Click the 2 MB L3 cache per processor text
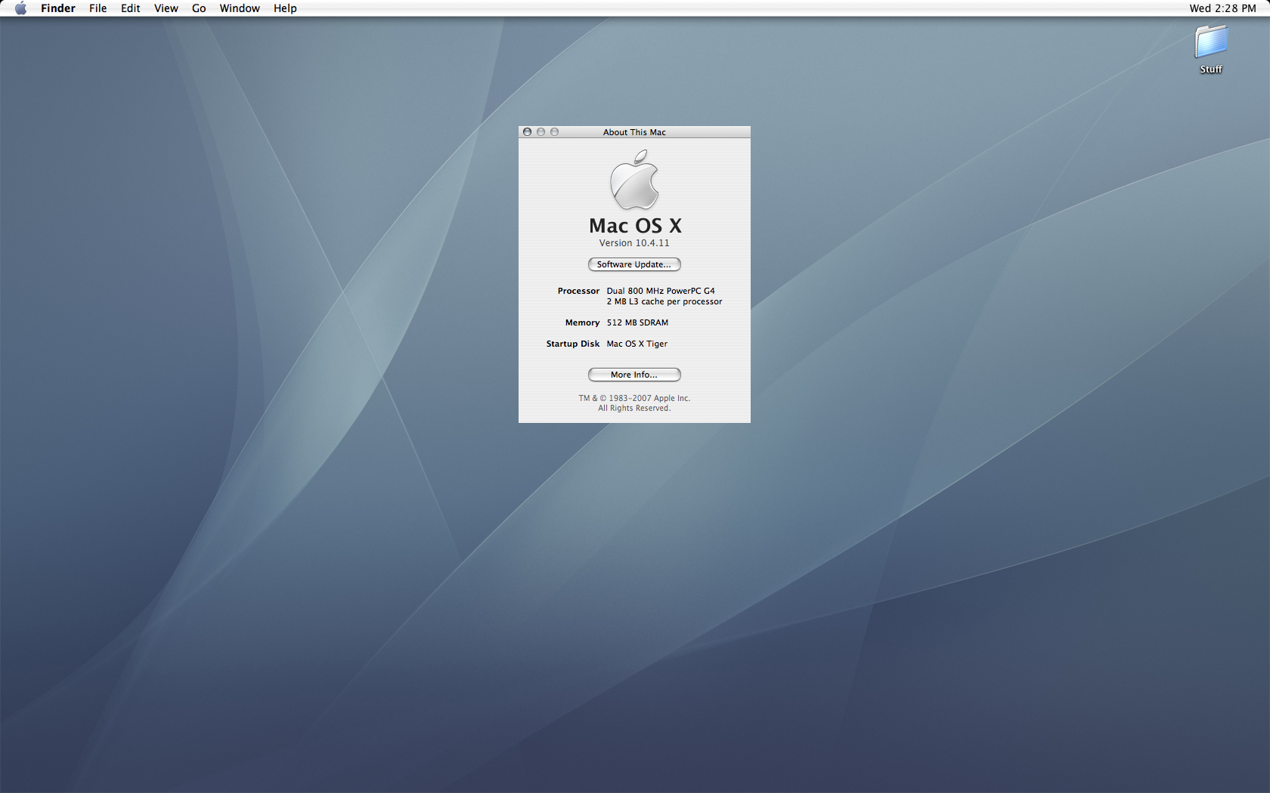 664,301
